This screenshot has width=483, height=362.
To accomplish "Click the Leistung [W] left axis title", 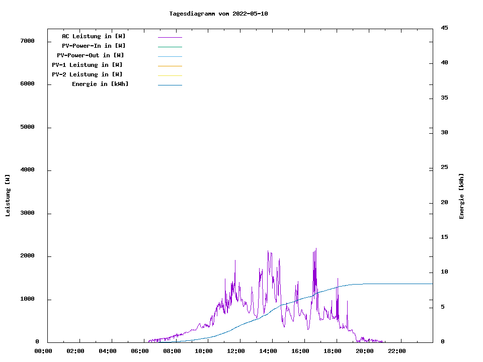I will (8, 196).
